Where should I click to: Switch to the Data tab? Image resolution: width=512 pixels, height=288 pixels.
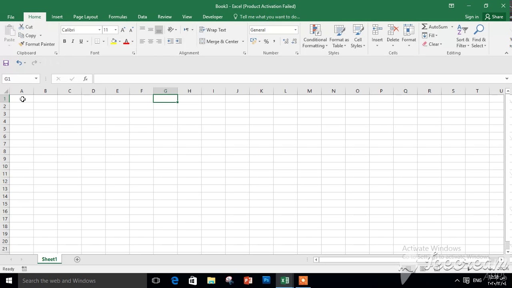tap(142, 17)
